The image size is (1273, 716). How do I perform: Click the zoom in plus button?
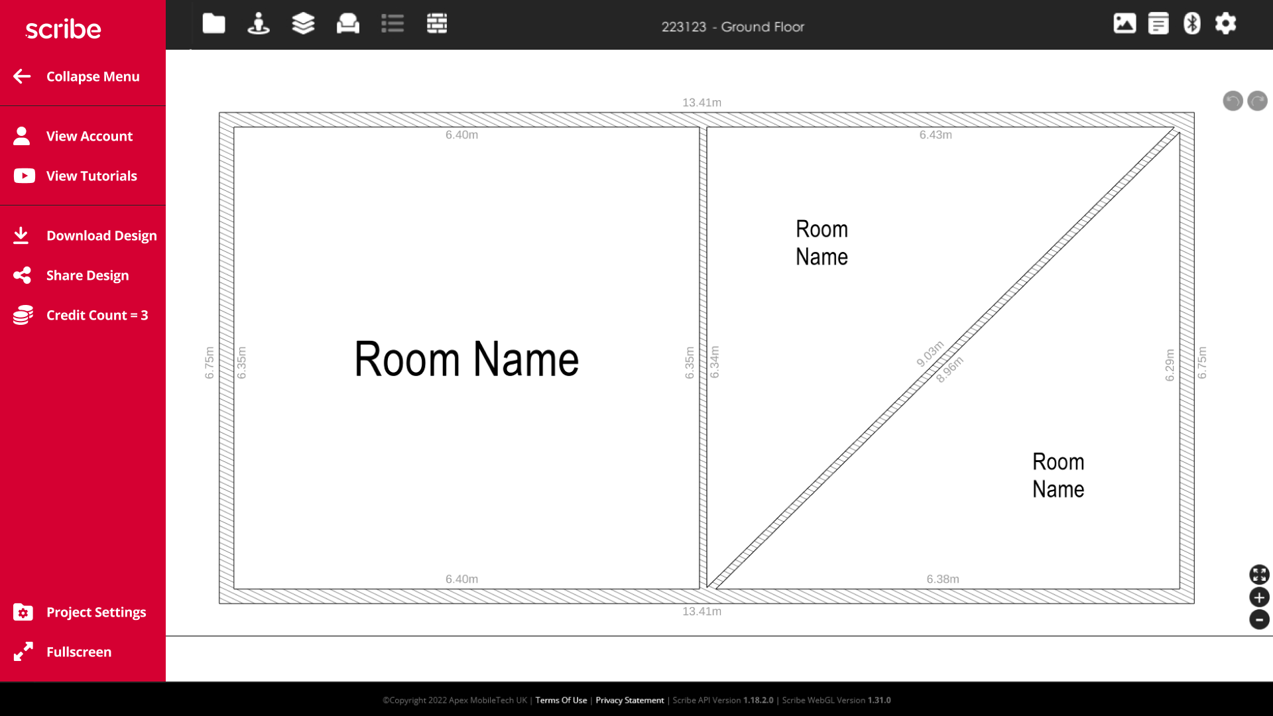tap(1259, 597)
